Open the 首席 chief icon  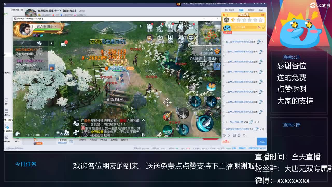[x=170, y=39]
